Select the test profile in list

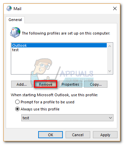(15, 50)
